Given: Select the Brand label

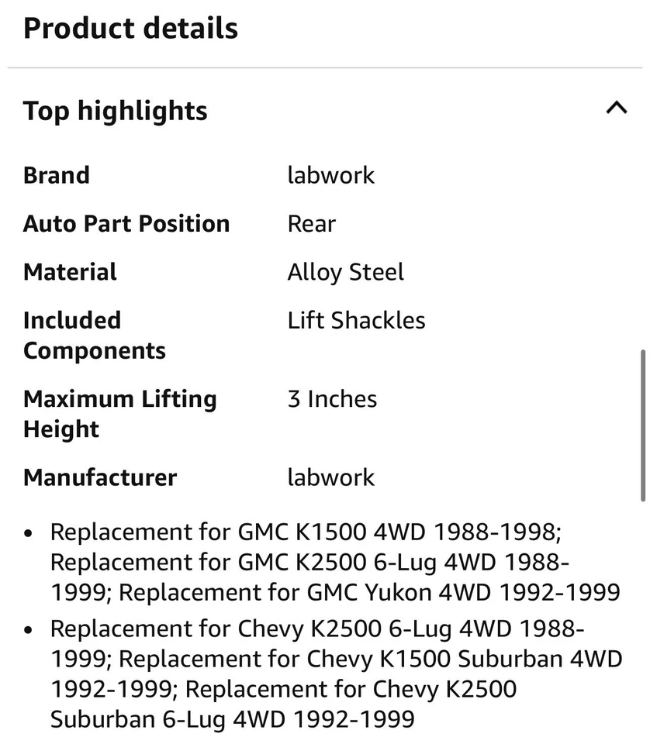Looking at the screenshot, I should point(57,175).
